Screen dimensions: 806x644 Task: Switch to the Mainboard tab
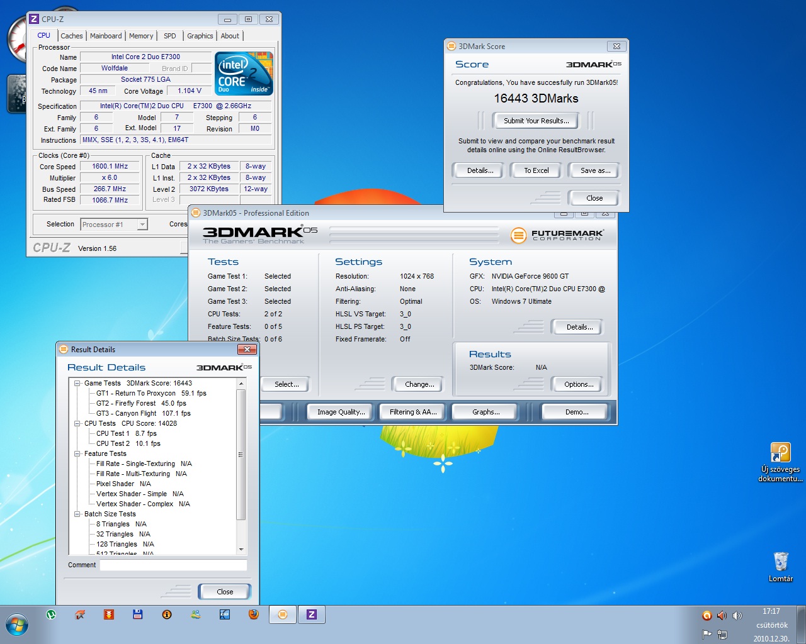106,36
